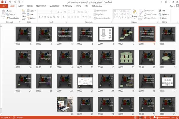Expand the Layout dropdown
Viewport: 179px width, 119px height.
tap(31, 11)
